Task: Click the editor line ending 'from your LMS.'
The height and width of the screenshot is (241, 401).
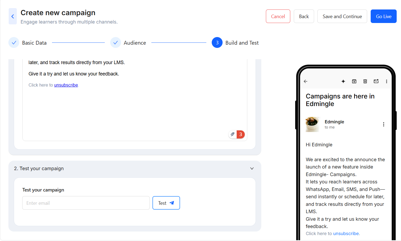Action: tap(77, 62)
